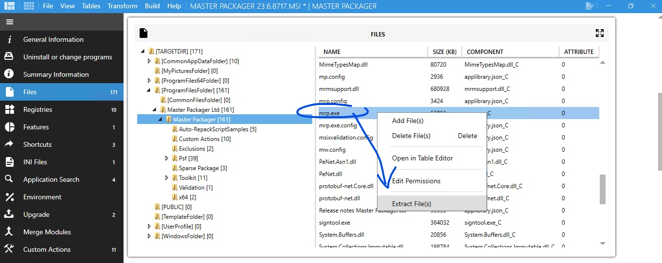Choose Edit Permissions in the context menu
662x263 pixels.
[x=432, y=181]
